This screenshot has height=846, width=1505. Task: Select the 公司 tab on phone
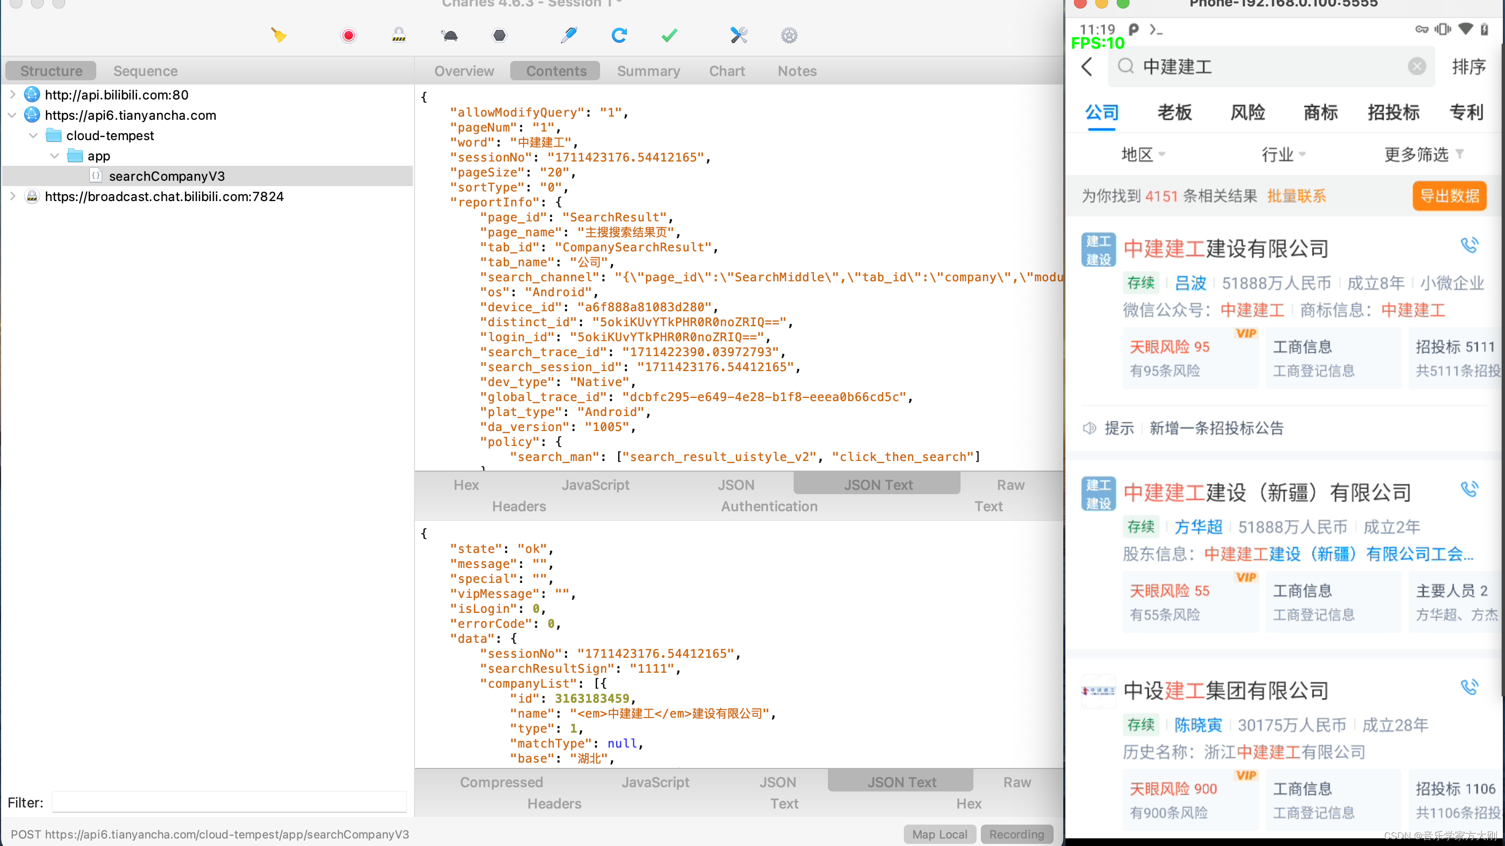[1101, 112]
